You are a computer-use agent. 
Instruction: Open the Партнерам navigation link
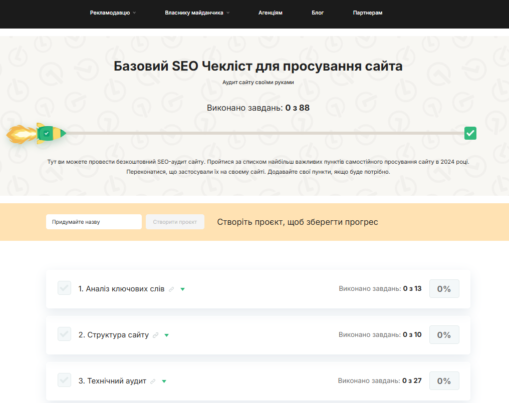click(367, 13)
